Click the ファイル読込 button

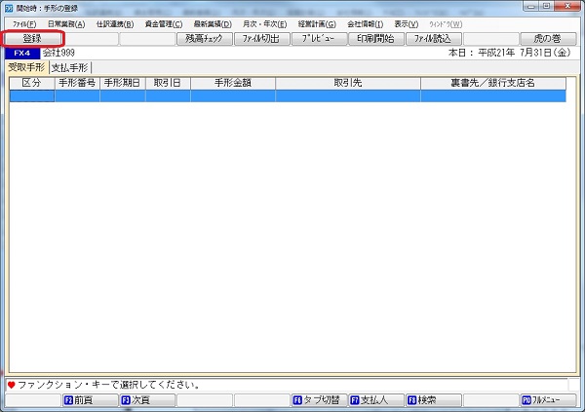434,38
